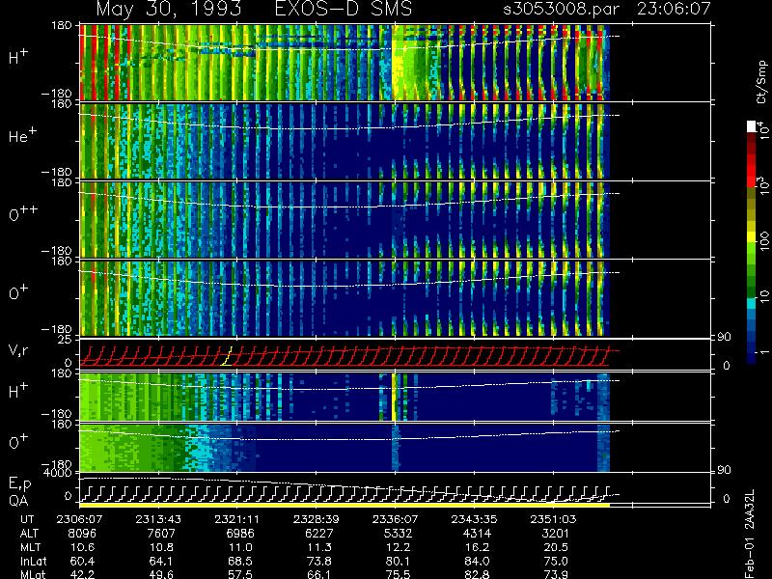Select InLat value 84.0
The height and width of the screenshot is (579, 772).
pos(477,562)
